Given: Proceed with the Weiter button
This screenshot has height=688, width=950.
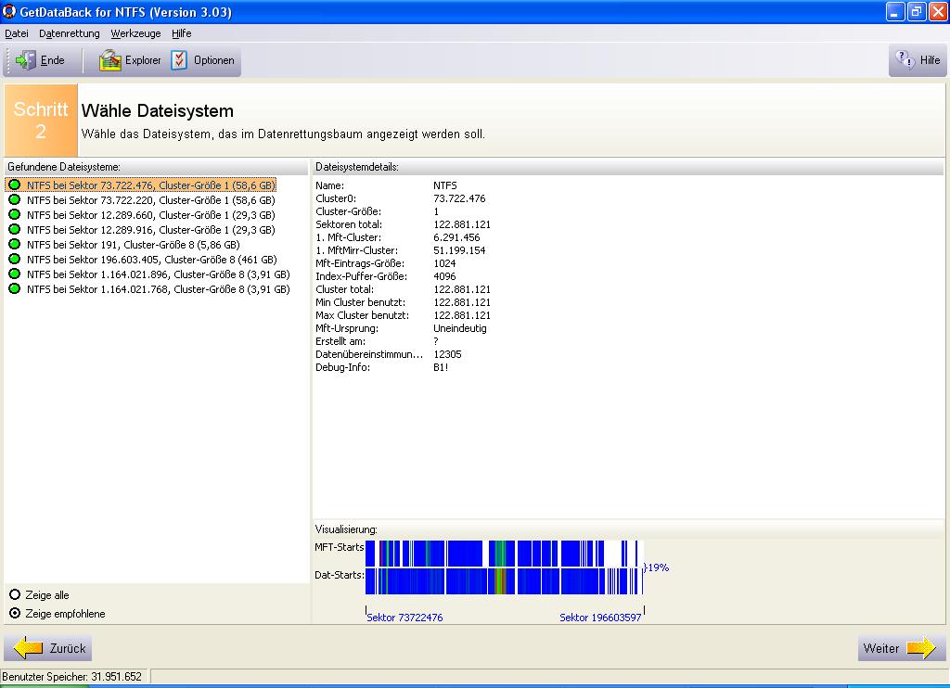Looking at the screenshot, I should (902, 648).
